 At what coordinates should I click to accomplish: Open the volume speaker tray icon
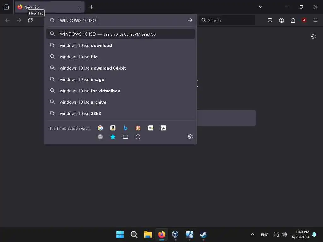click(x=284, y=234)
